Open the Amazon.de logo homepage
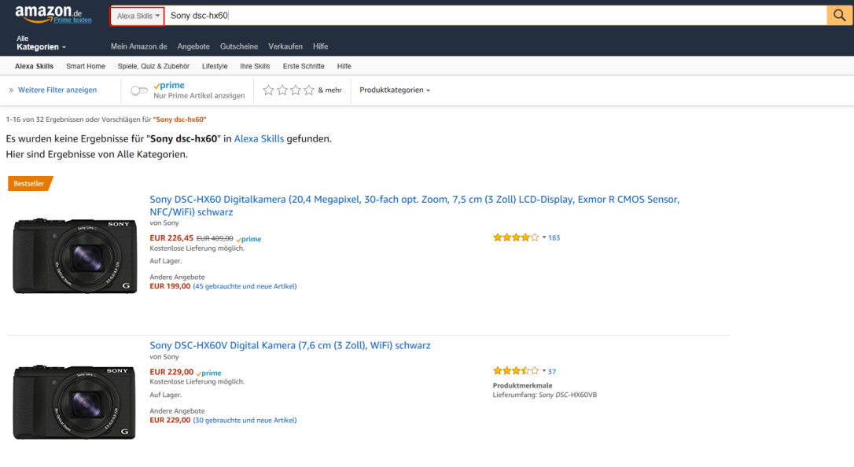This screenshot has height=467, width=854. click(49, 13)
